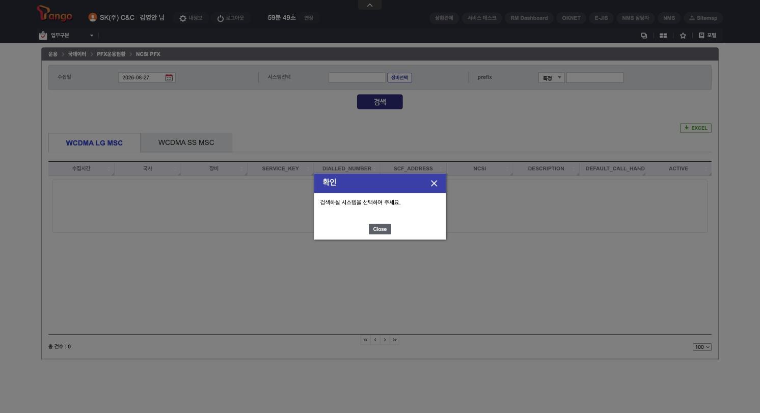
Task: Open the rows-per-page 100 dropdown
Action: pos(702,347)
